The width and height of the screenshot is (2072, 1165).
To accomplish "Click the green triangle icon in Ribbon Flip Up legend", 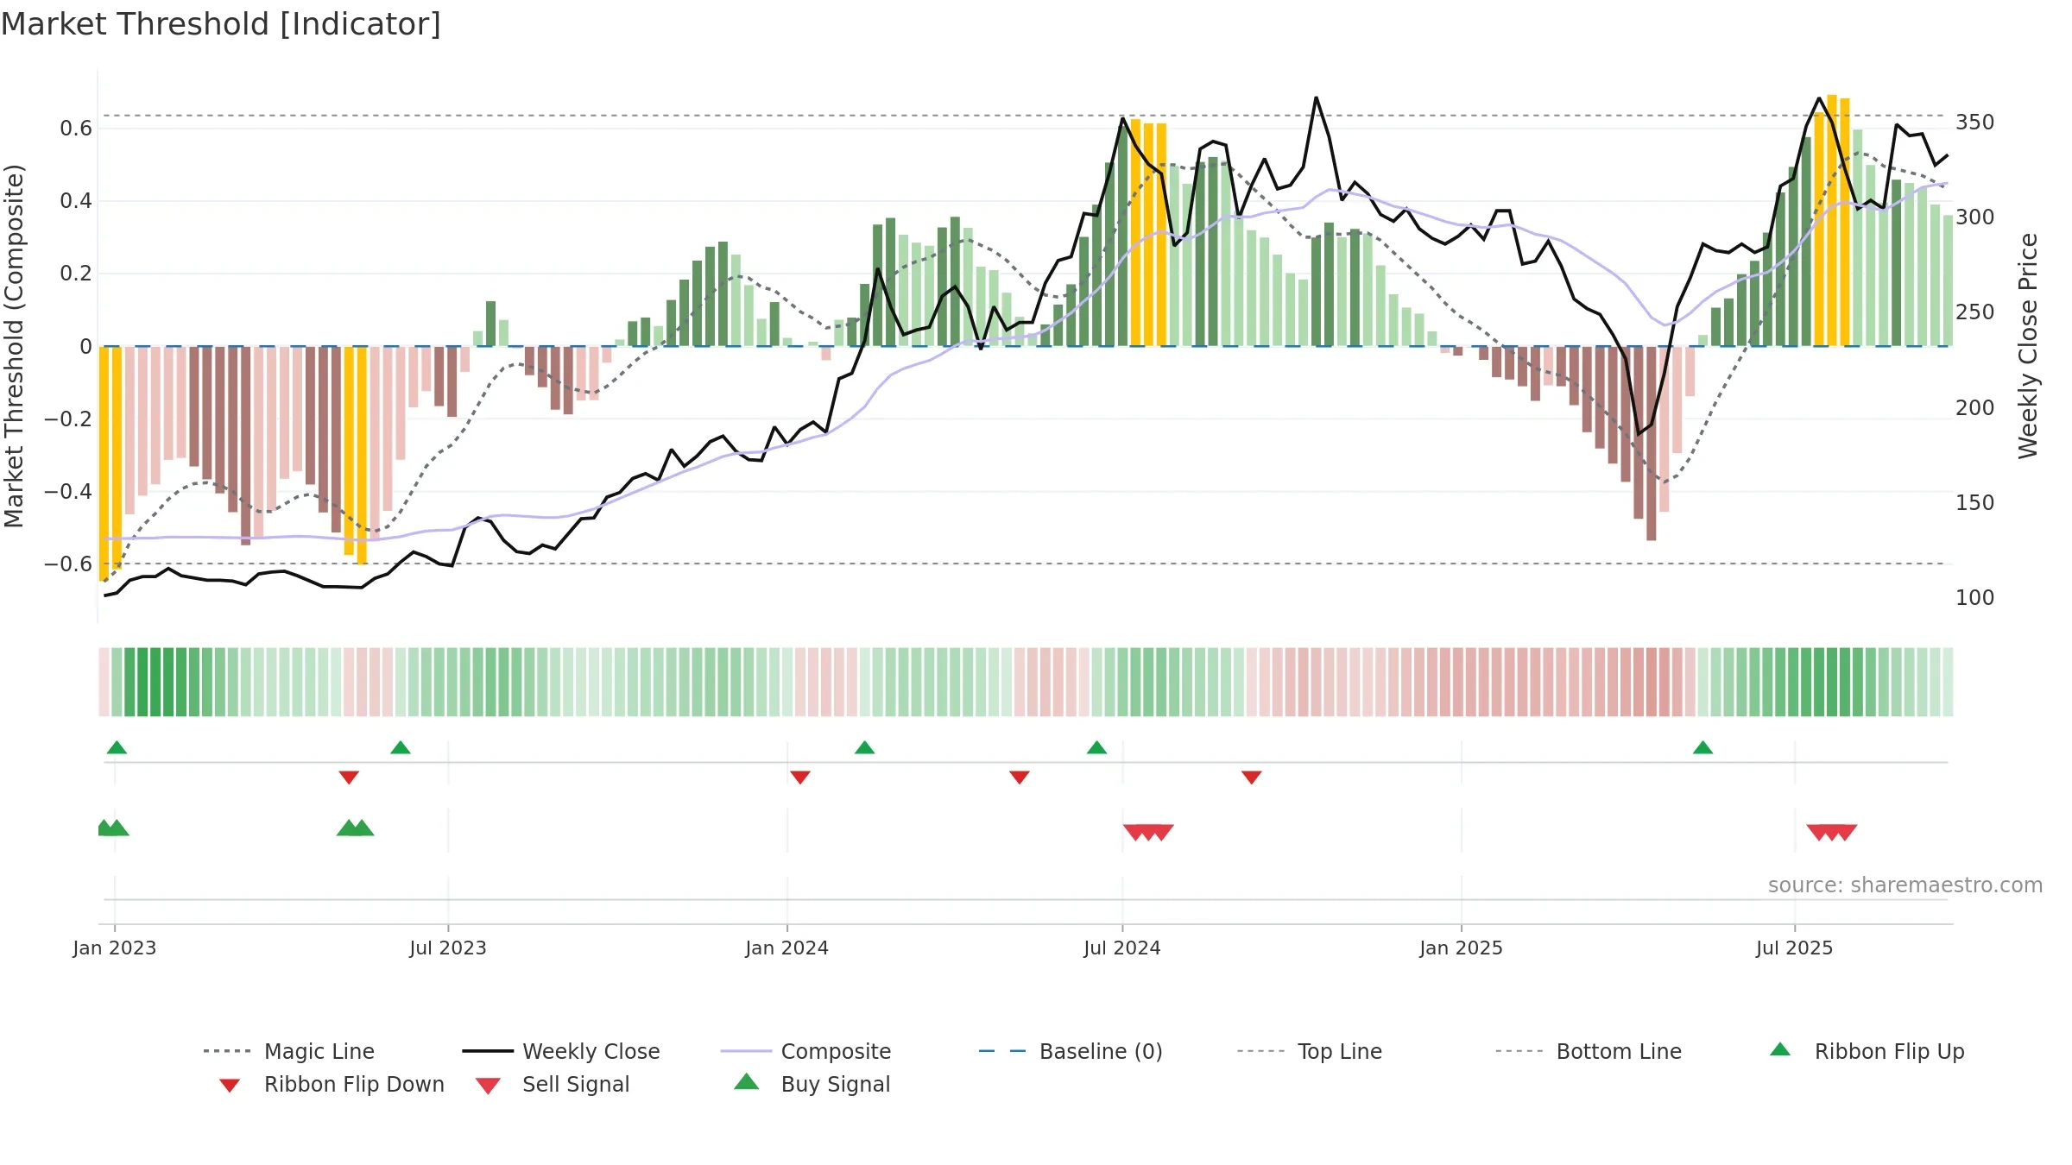I will (x=1780, y=1049).
